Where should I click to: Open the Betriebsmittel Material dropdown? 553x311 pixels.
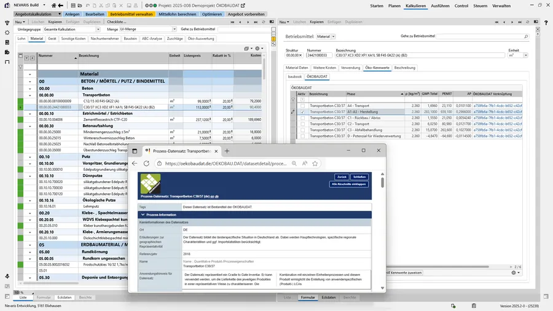(x=333, y=36)
